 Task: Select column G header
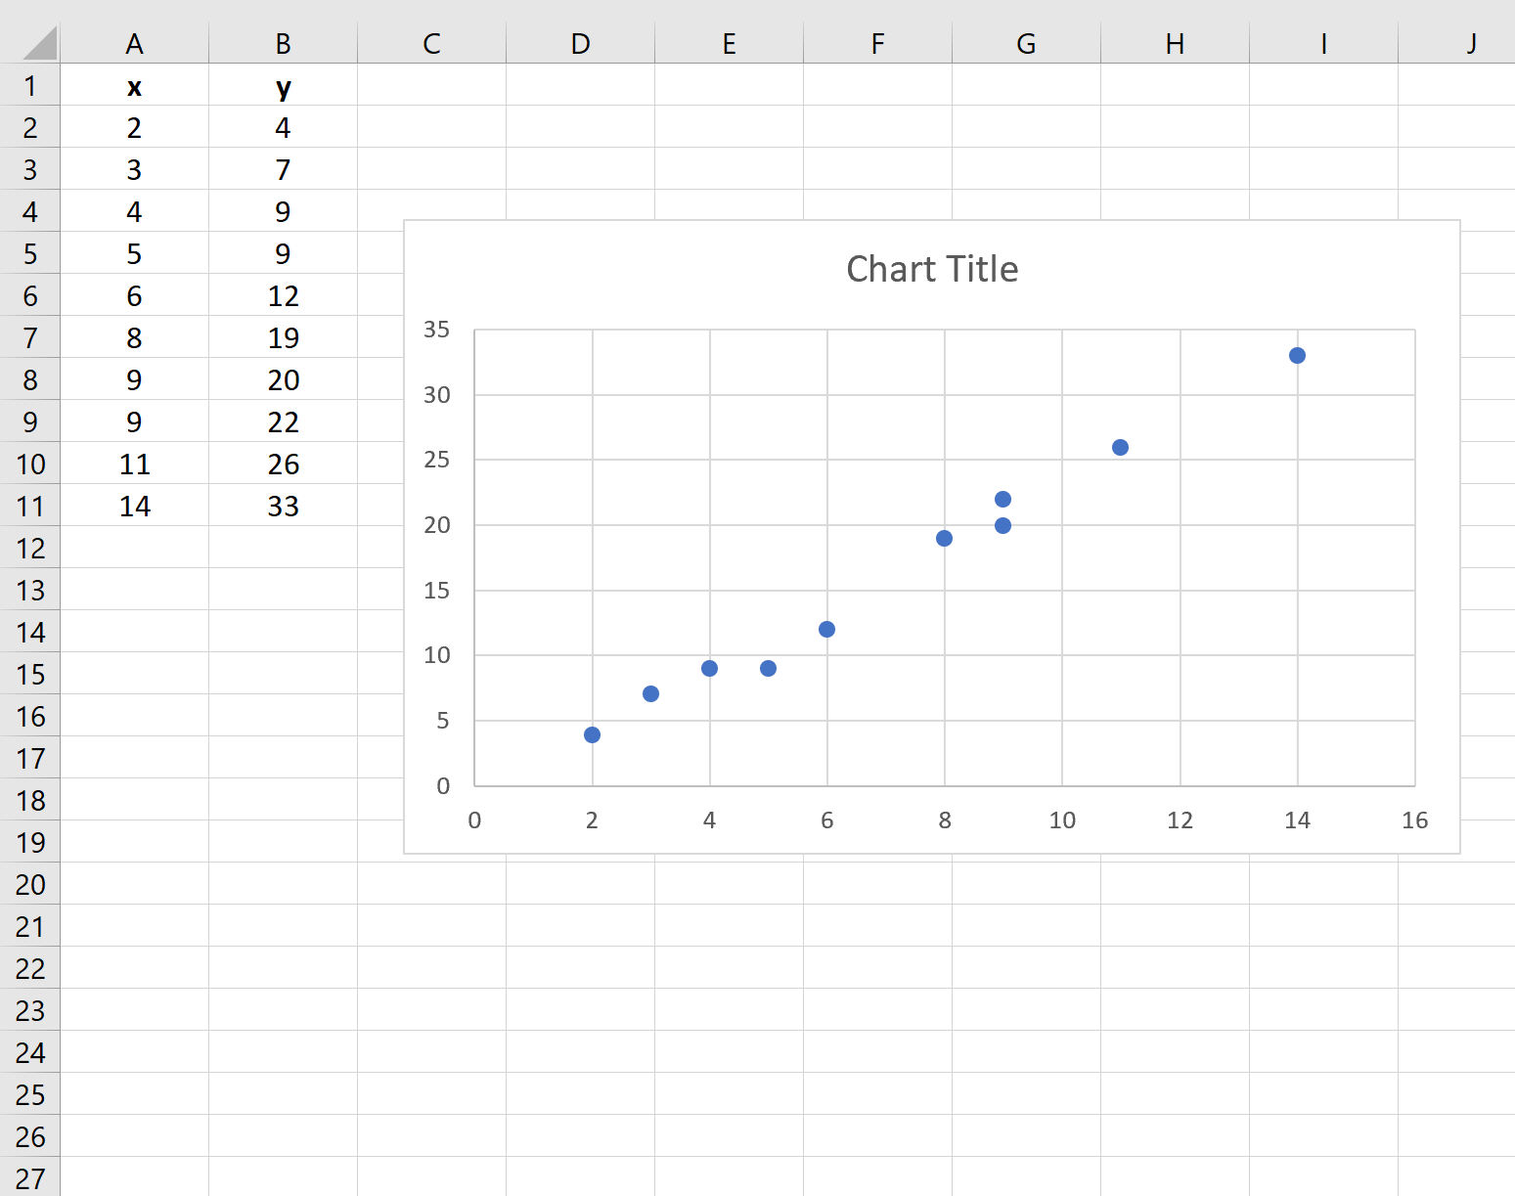click(x=1026, y=43)
